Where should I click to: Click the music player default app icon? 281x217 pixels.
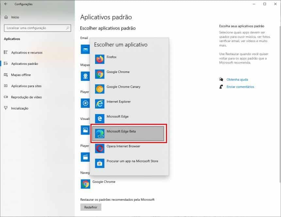pos(85,103)
